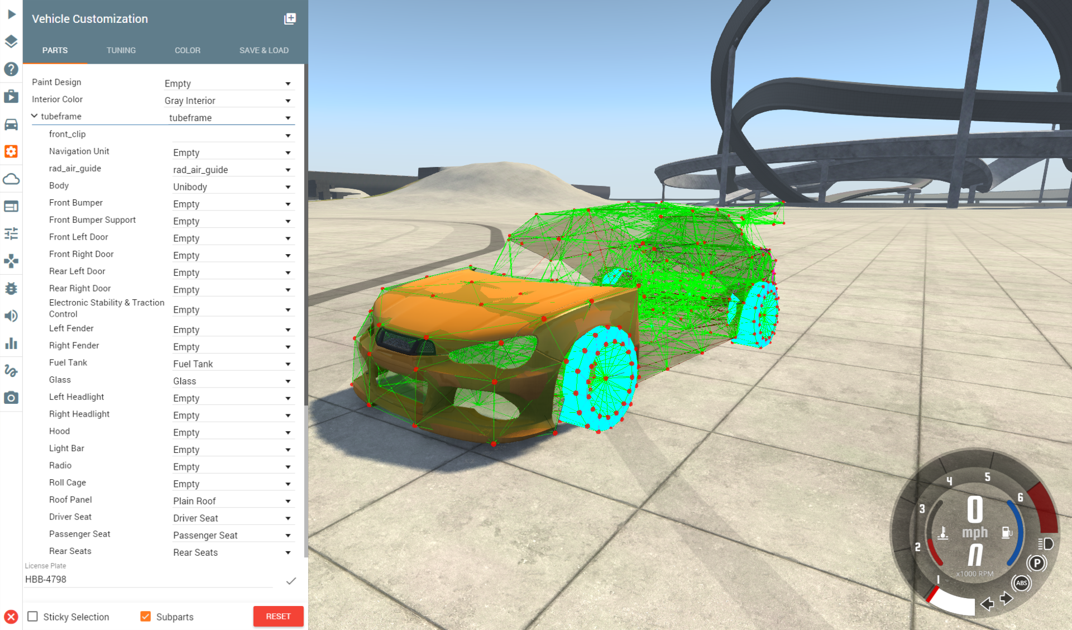Open the Left Headlight dropdown
Viewport: 1072px width, 630px height.
(x=233, y=398)
